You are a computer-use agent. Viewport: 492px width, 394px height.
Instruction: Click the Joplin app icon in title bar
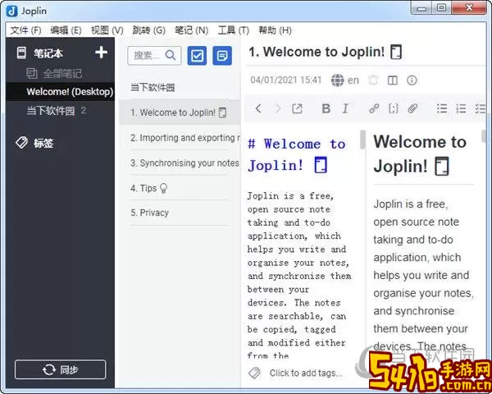coord(11,11)
